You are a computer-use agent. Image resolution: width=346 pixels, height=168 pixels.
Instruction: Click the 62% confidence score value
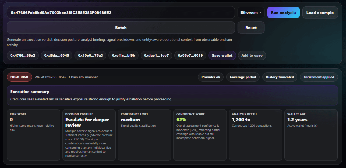point(181,120)
